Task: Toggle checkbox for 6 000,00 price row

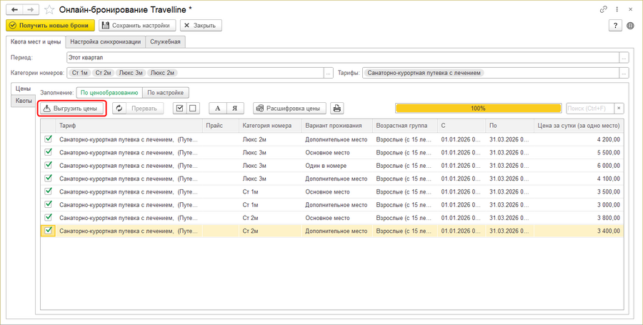Action: click(49, 166)
